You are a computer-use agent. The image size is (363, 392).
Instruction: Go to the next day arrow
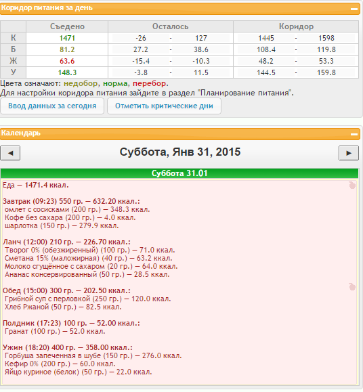tap(349, 153)
